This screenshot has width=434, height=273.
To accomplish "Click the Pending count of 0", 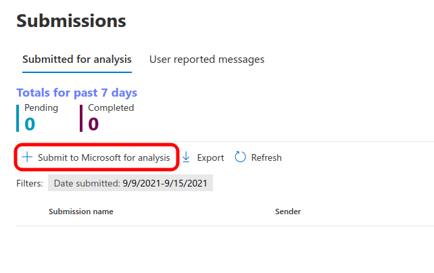I will point(30,124).
